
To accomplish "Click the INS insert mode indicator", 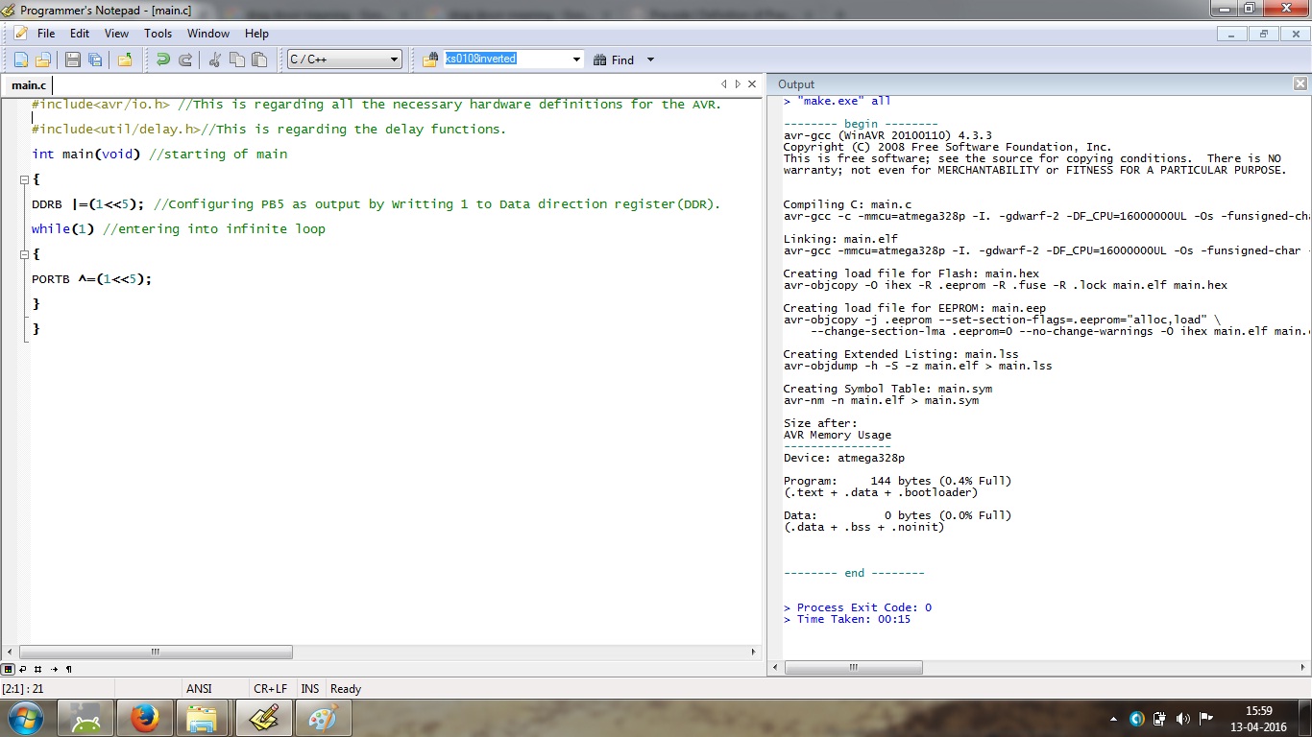I will click(x=310, y=689).
